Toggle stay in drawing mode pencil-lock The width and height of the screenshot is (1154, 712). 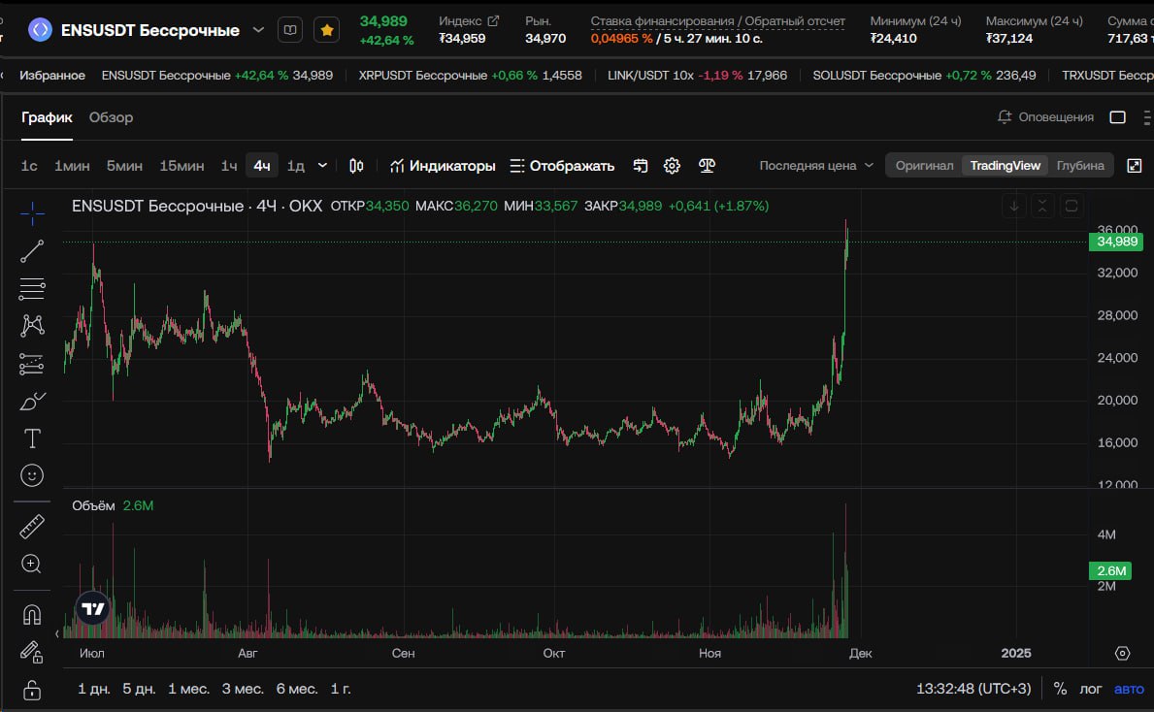click(32, 652)
